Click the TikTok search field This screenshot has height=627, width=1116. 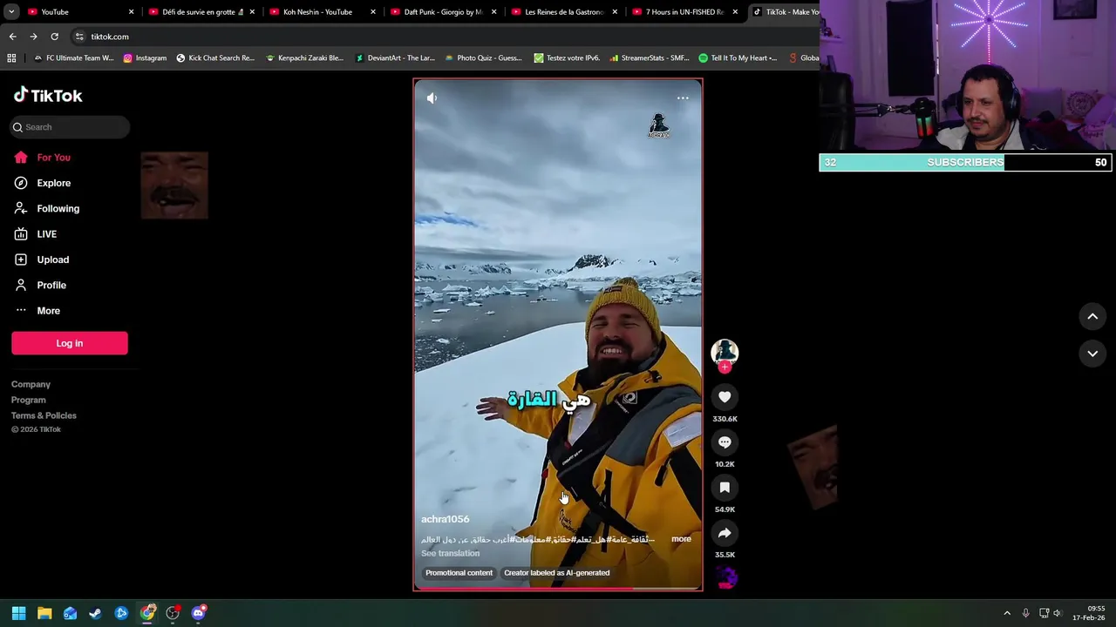[x=70, y=127]
